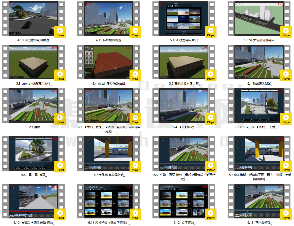Image resolution: width=294 pixels, height=226 pixels.
Task: Click Player icon on 6.5 云彩 体积云 video
Action: [x=286, y=119]
